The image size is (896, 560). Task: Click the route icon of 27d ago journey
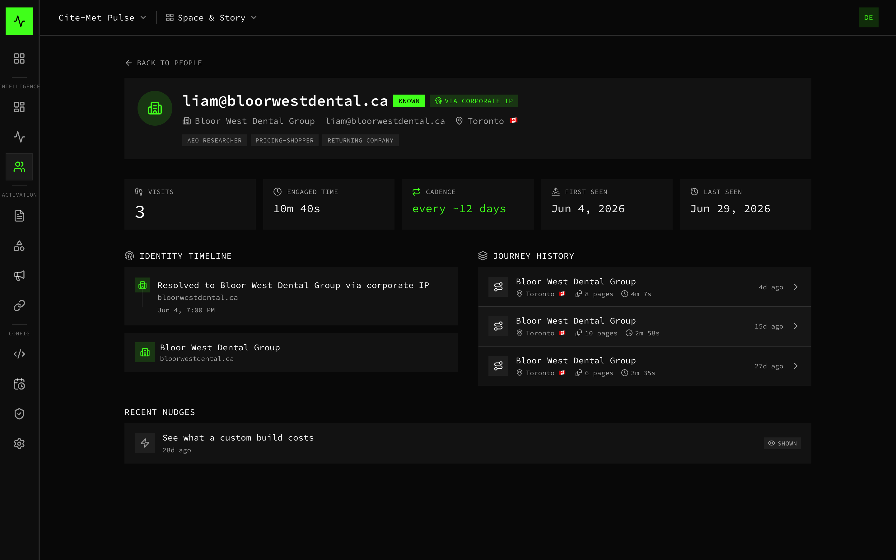point(498,366)
